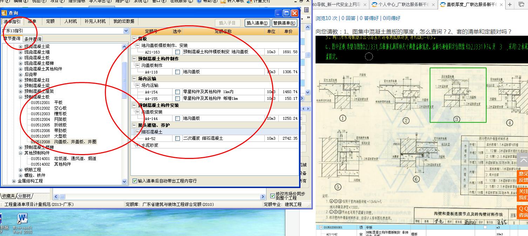Open the 收藏夹 bottom tab
This screenshot has width=528, height=236.
pyautogui.click(x=8, y=196)
